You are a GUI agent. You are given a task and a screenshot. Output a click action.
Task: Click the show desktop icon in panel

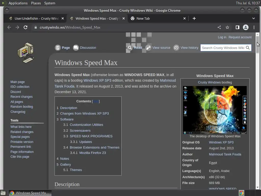(3, 193)
